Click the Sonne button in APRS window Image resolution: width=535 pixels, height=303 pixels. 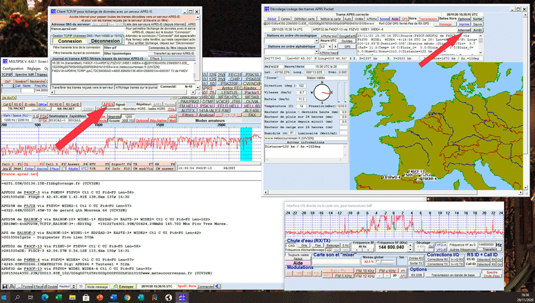tap(384, 19)
